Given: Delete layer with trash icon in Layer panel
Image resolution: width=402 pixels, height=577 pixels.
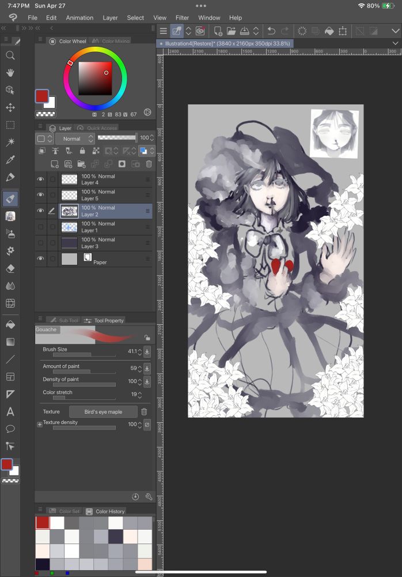Looking at the screenshot, I should (x=149, y=164).
